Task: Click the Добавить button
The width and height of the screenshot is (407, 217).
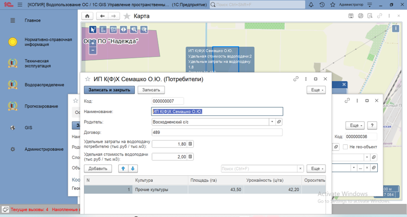Action: [98, 168]
